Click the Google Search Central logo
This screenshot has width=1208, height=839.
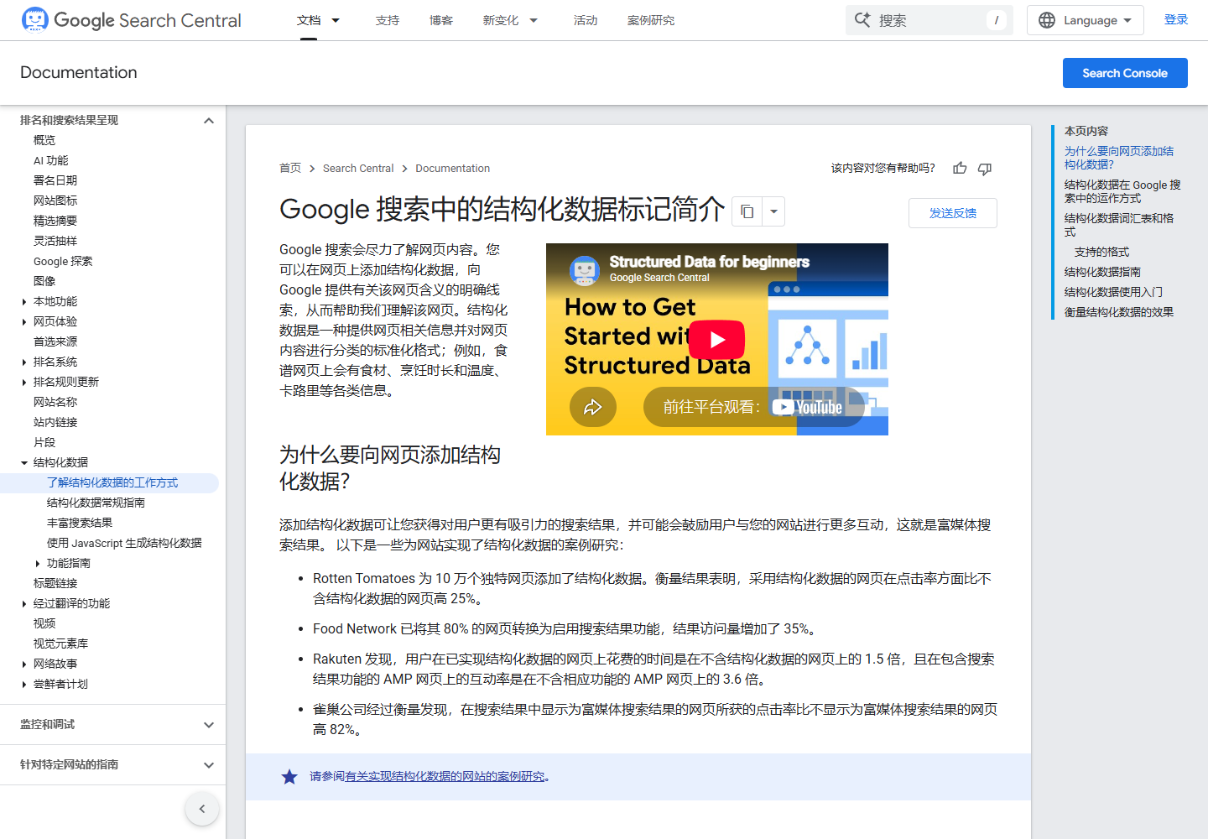coord(132,20)
